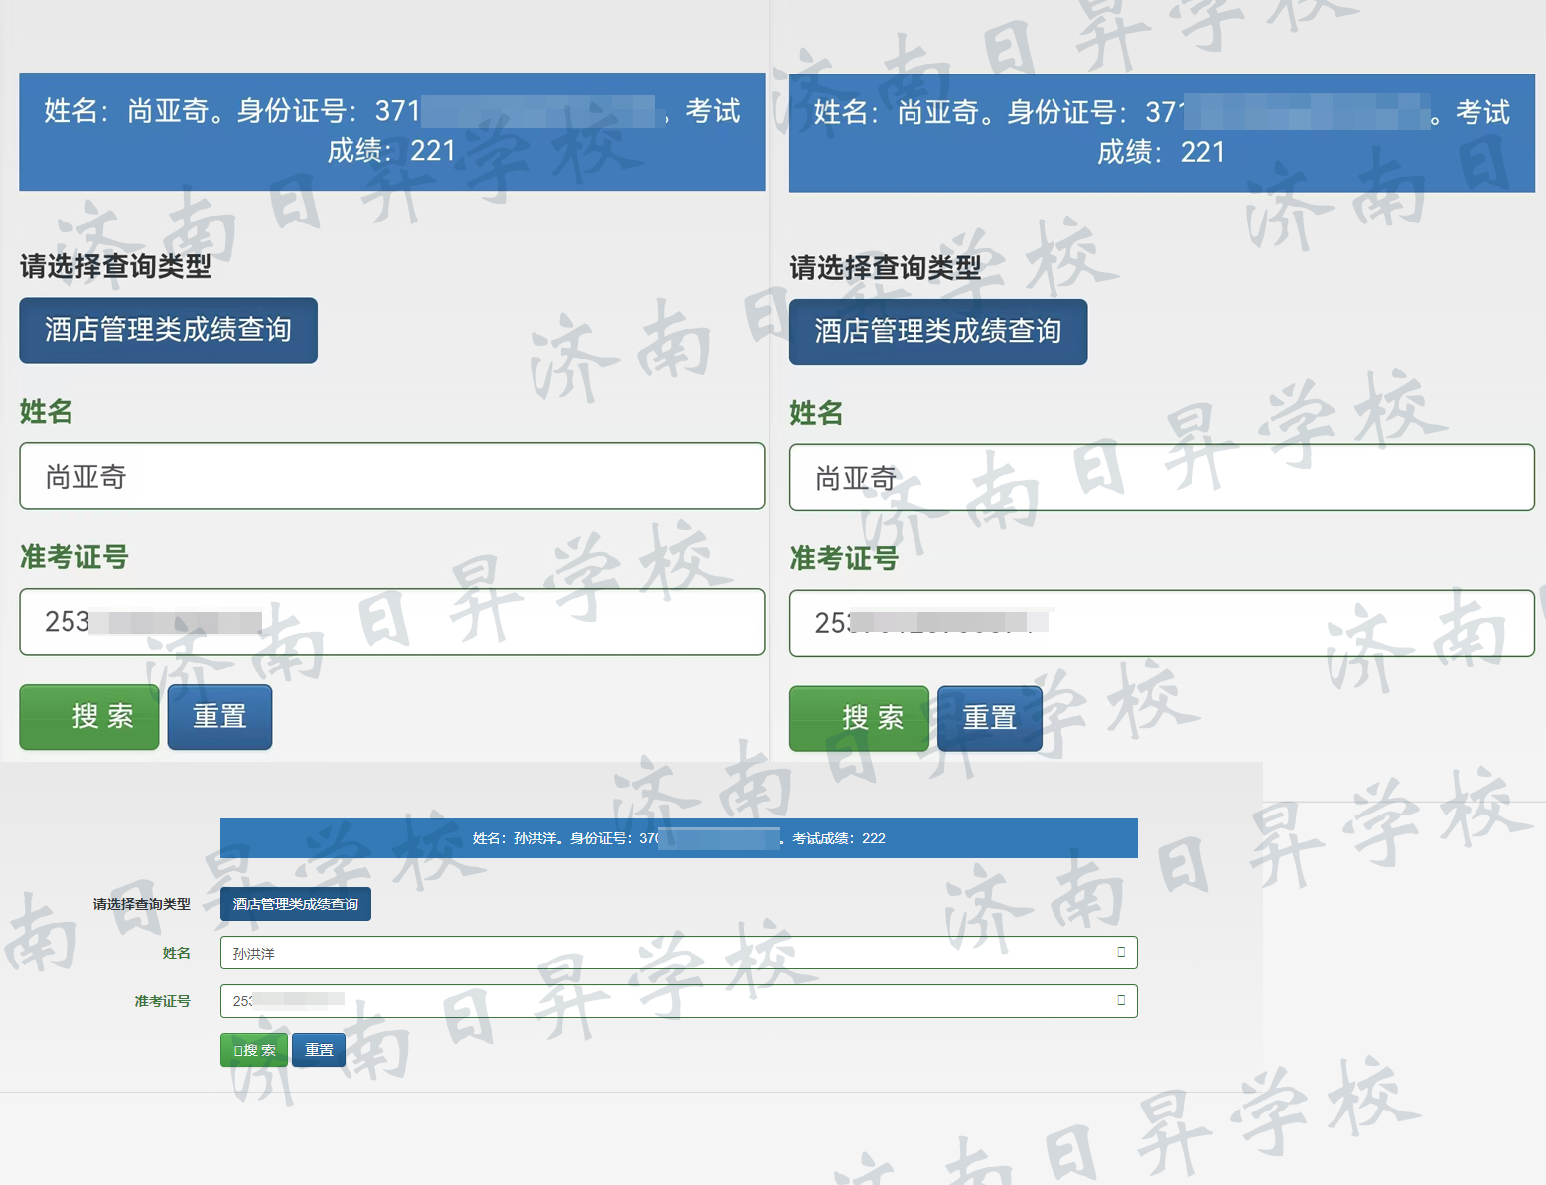Click the 请选择查询类型 heading in the right panel

pos(886,268)
